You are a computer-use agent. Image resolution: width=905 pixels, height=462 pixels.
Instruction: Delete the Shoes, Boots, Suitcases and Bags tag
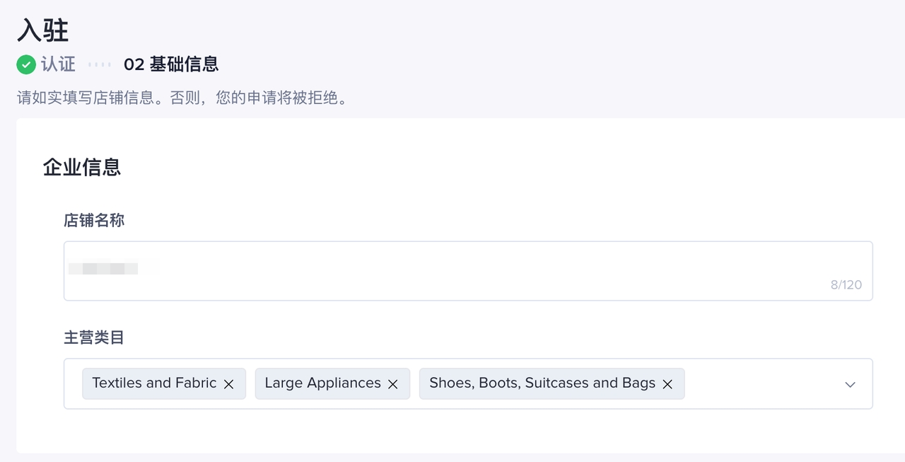tap(667, 384)
